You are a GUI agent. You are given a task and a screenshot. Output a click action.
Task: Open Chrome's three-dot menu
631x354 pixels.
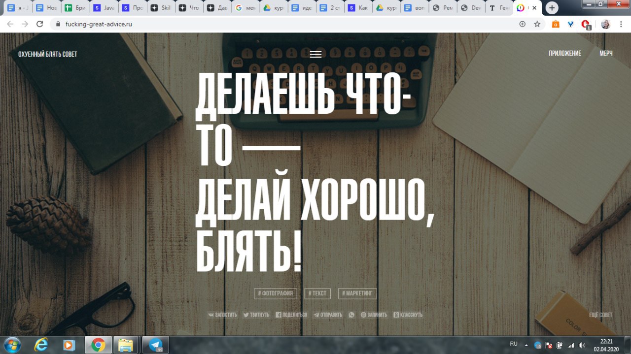[x=621, y=24]
